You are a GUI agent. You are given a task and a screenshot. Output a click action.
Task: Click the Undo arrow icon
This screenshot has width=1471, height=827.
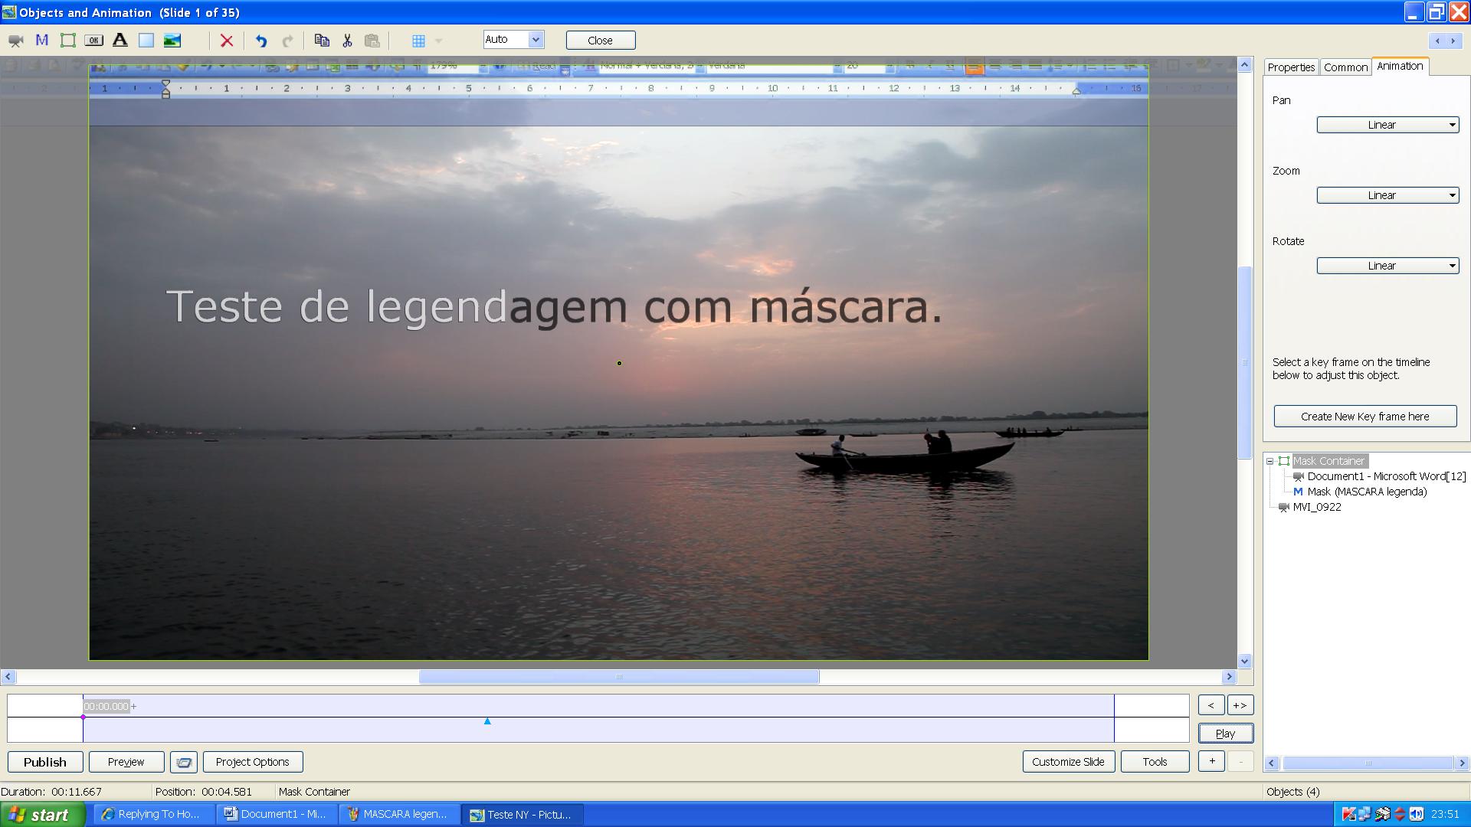[261, 41]
